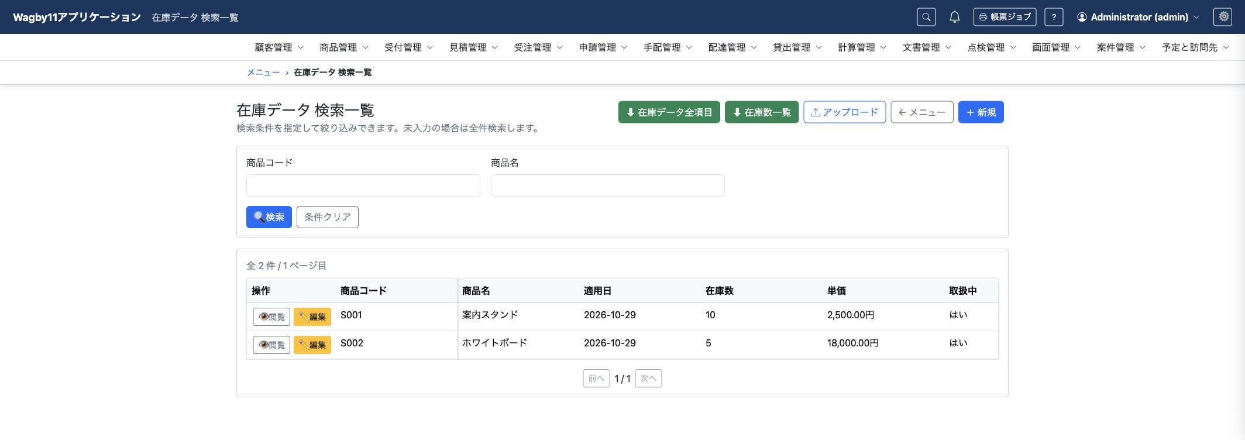
Task: Click the 前へ pagination button
Action: click(x=596, y=379)
